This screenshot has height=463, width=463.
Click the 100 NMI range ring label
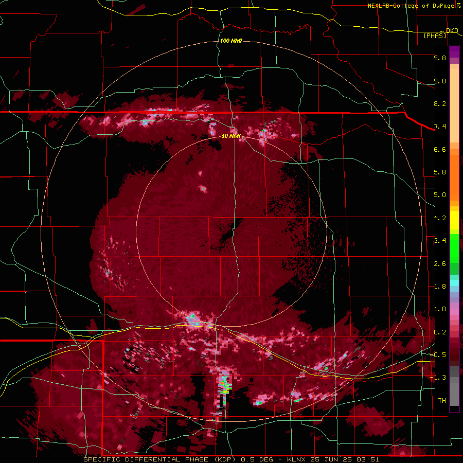coord(231,41)
